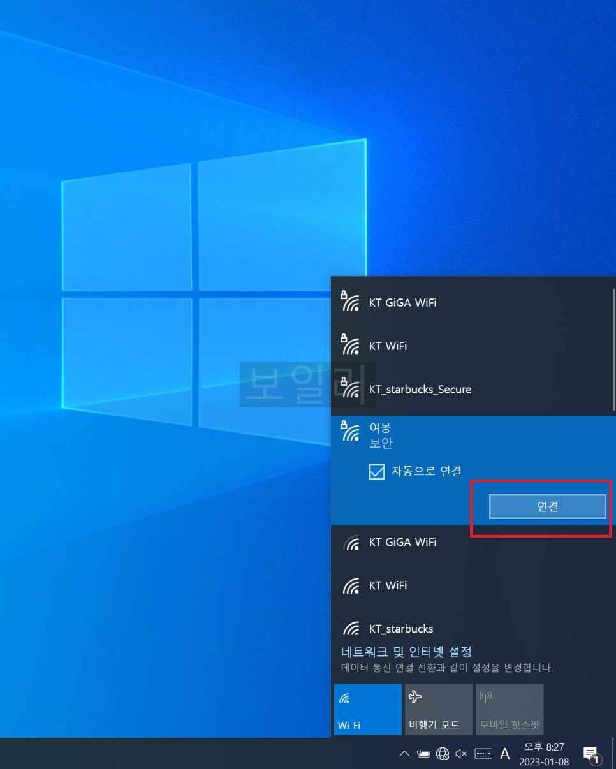Click the muted volume speaker icon
This screenshot has width=616, height=769.
tap(462, 754)
